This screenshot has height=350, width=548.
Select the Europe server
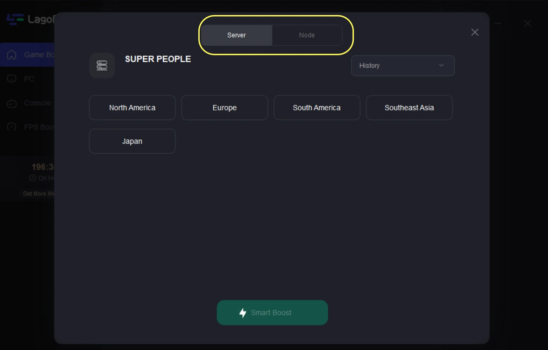(x=225, y=108)
